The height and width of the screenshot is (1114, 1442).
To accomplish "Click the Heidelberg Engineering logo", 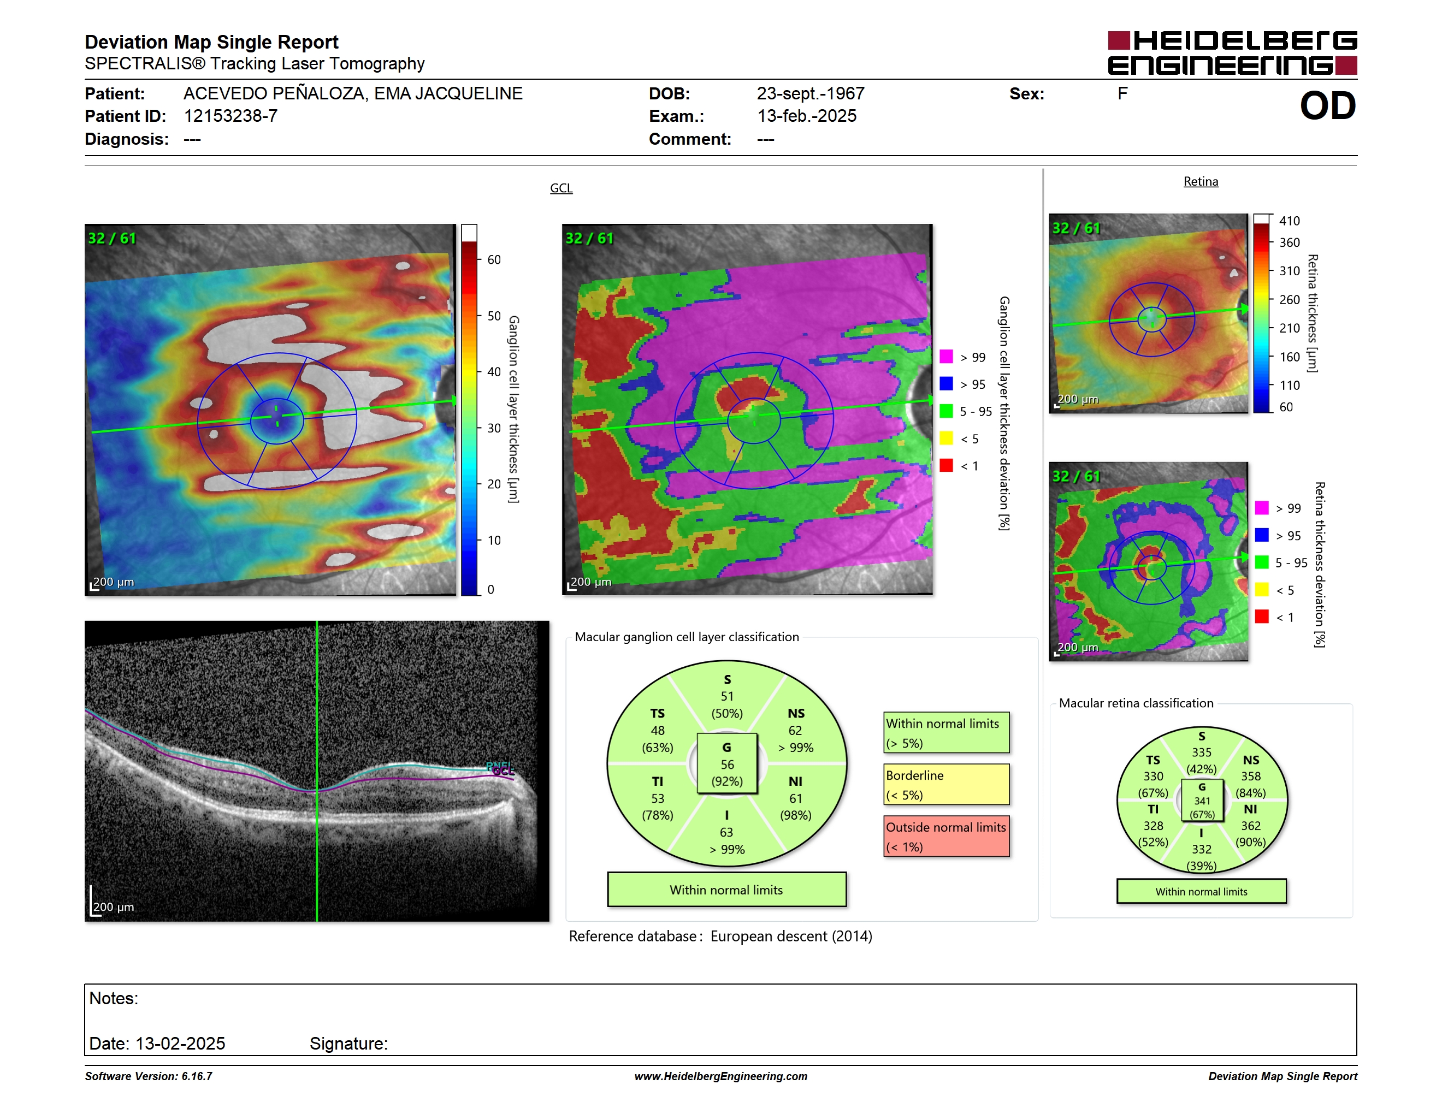I will tap(1232, 53).
